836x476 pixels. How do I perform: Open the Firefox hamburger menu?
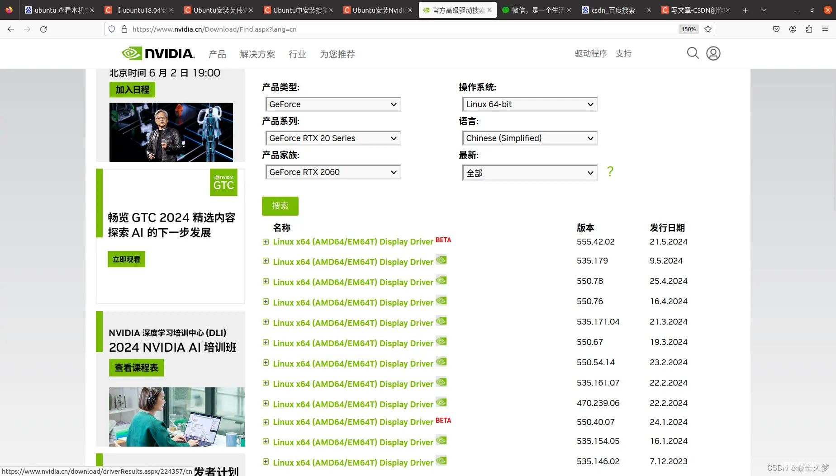pos(825,29)
